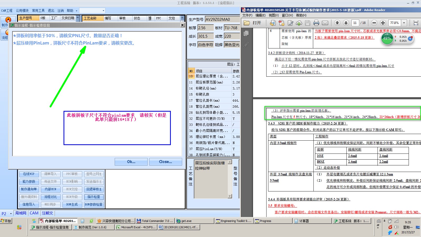This screenshot has height=237, width=421.
Task: Open Adobe Reader 编辑(E) menu
Action: pyautogui.click(x=260, y=15)
